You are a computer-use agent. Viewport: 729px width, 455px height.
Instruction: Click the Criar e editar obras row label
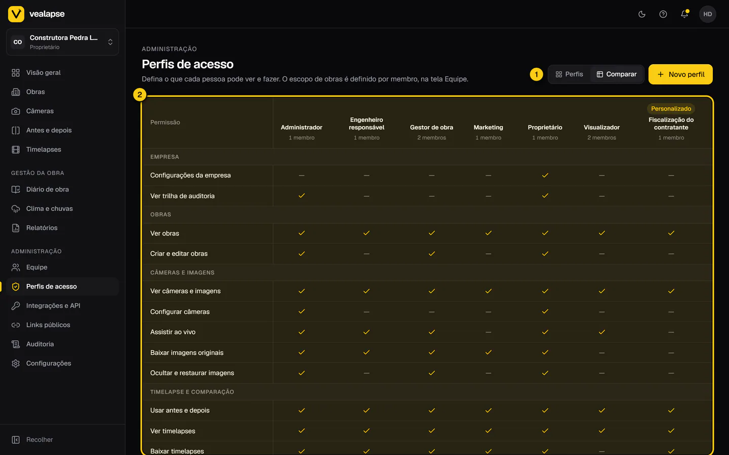coord(179,254)
